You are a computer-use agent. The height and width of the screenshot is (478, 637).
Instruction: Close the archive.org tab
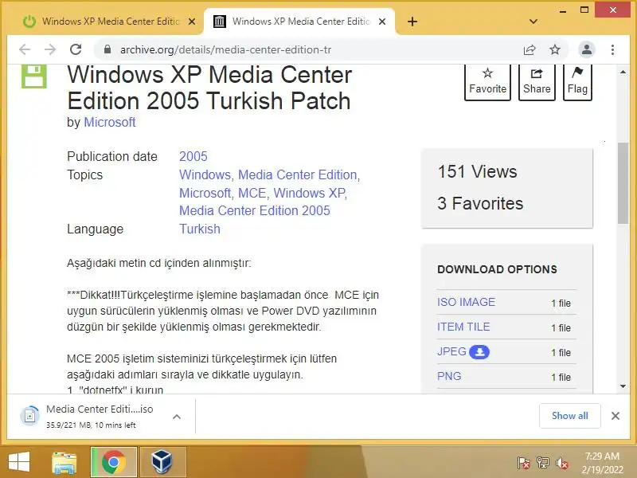point(382,22)
